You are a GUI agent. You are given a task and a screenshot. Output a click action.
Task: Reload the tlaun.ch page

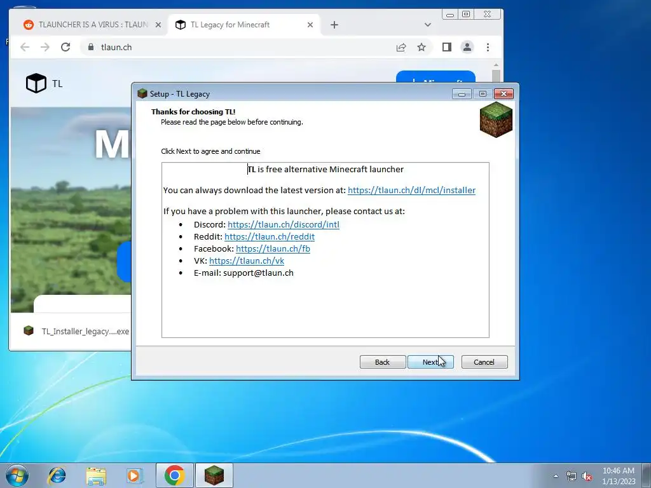[65, 47]
